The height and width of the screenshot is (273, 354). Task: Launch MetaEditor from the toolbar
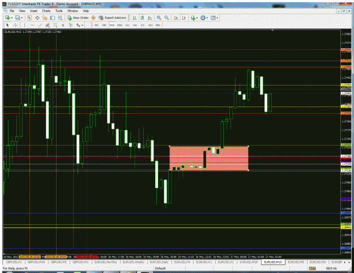click(x=93, y=18)
